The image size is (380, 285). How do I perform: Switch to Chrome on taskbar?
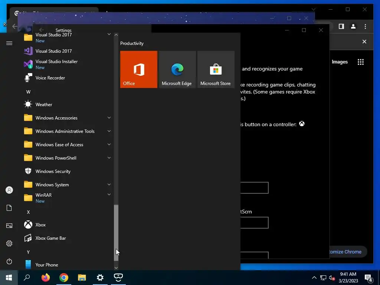(x=64, y=278)
